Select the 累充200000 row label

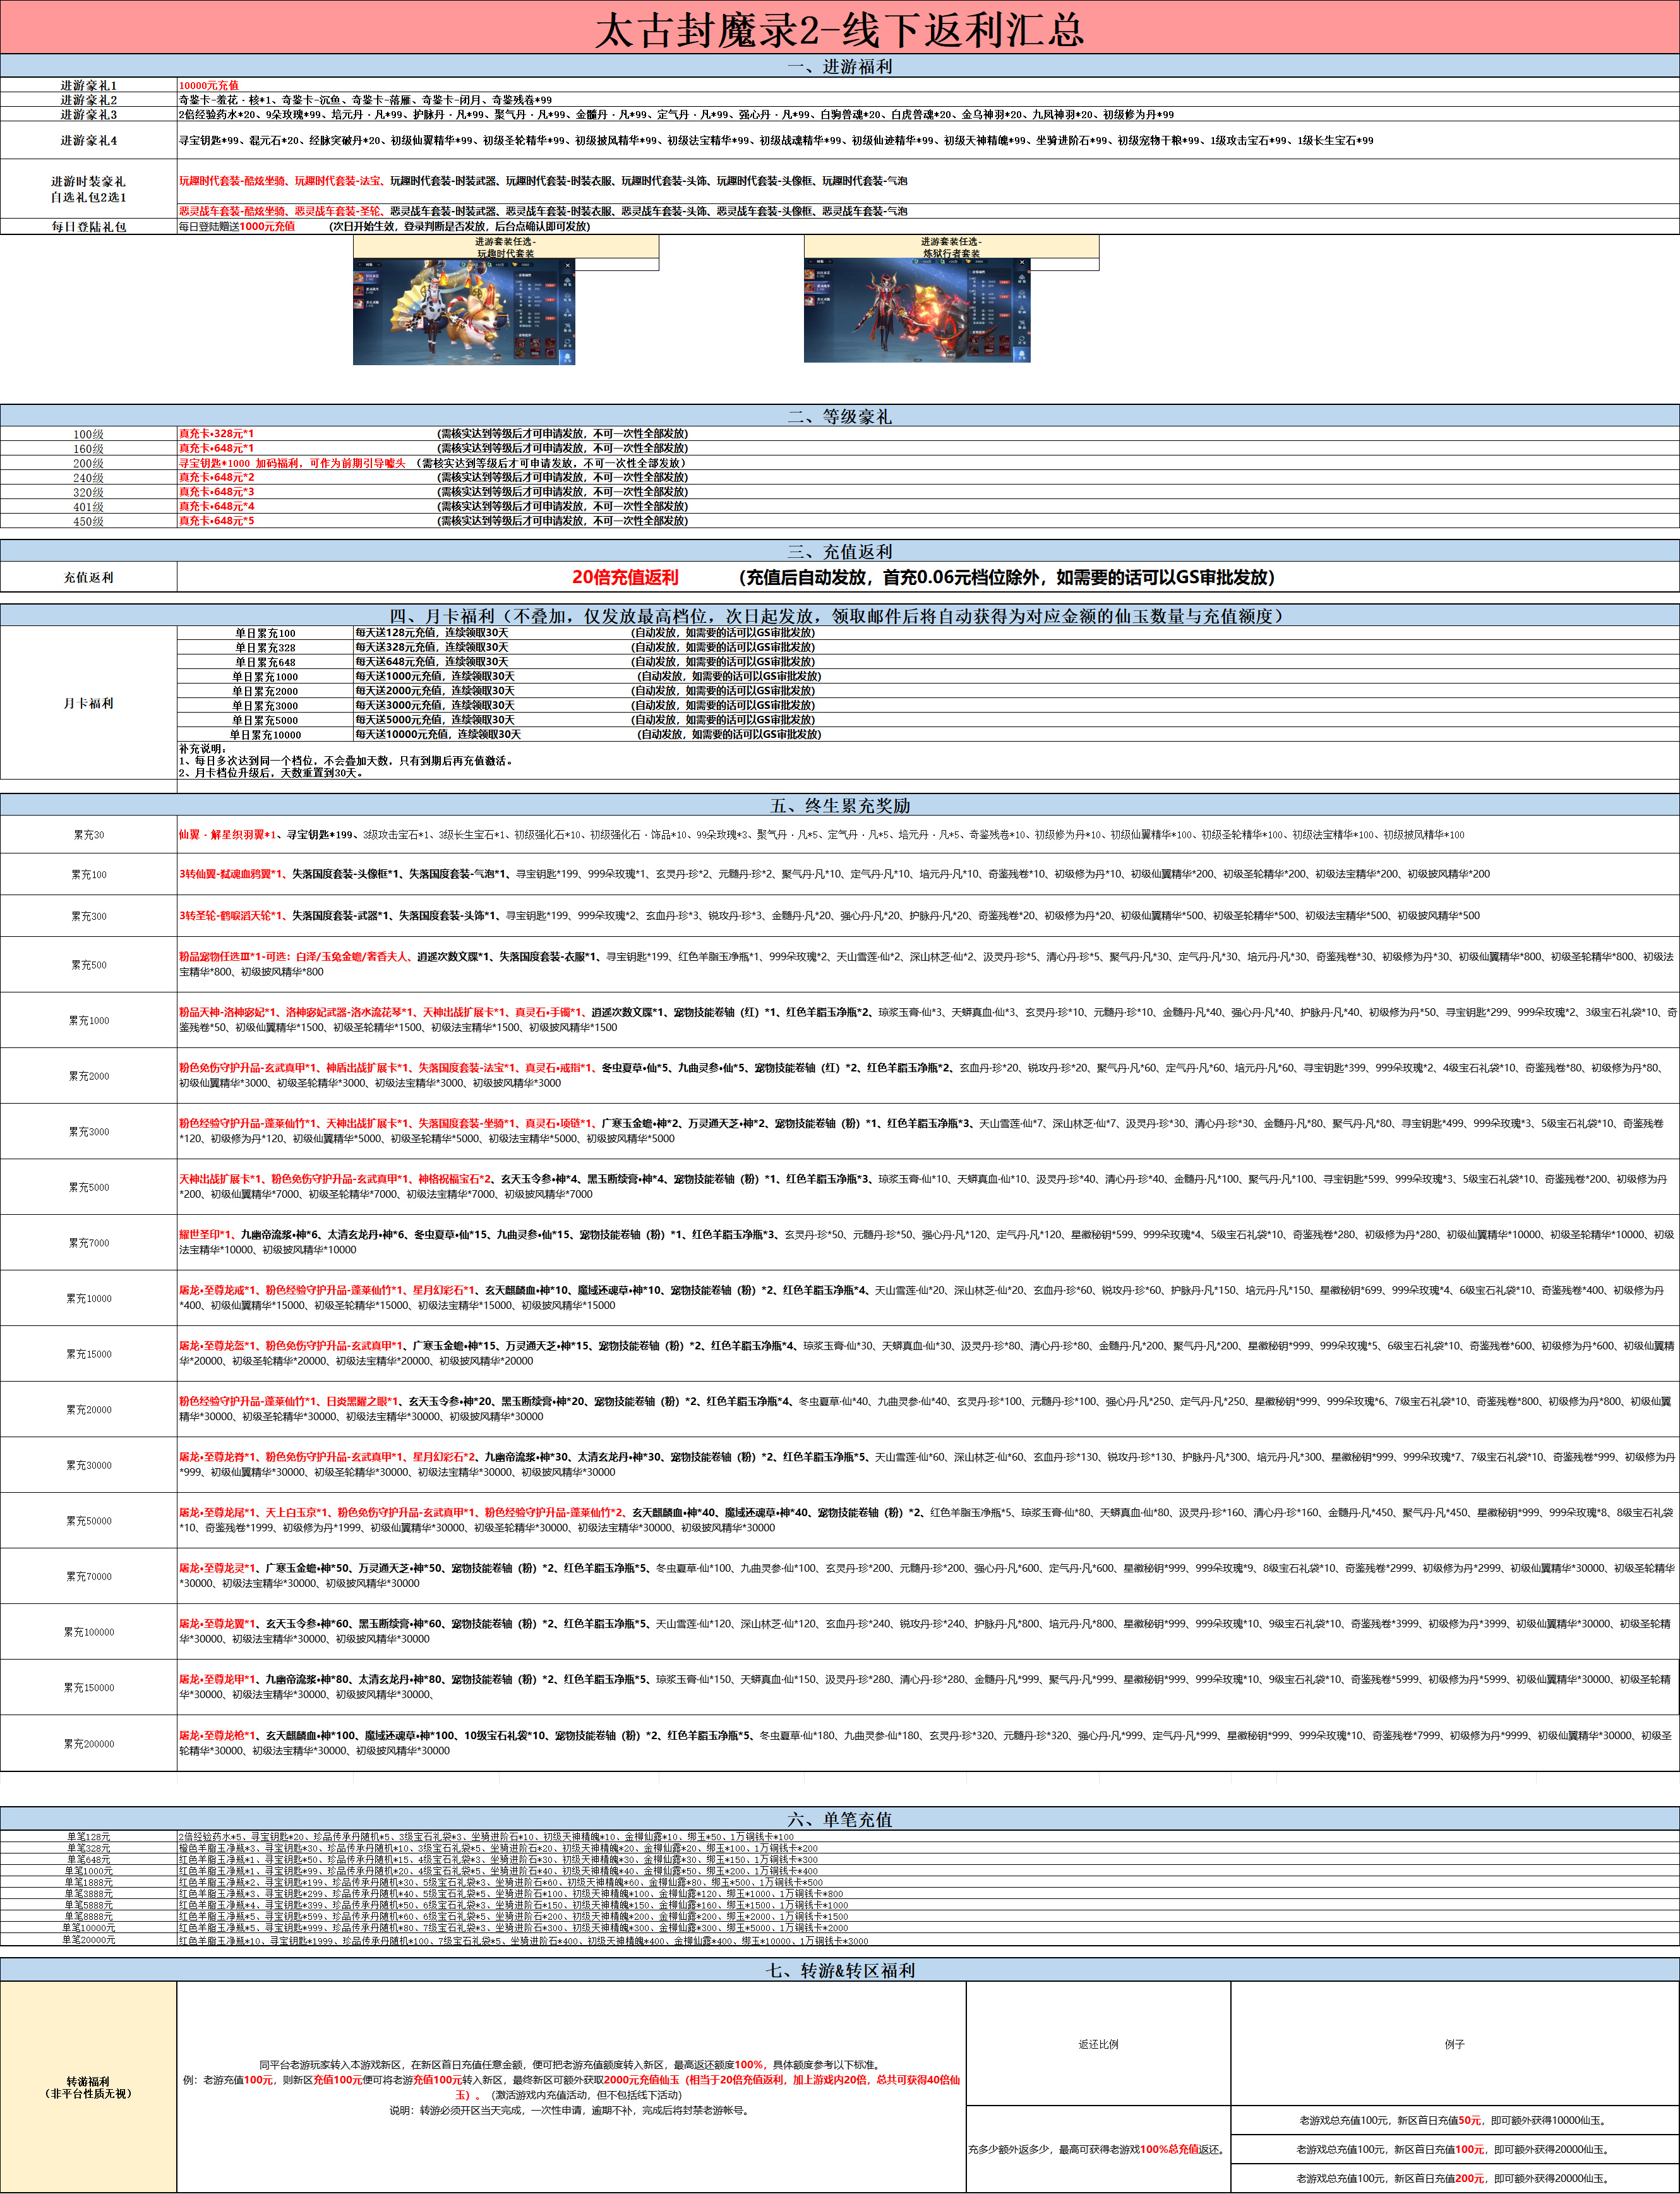tap(88, 1744)
